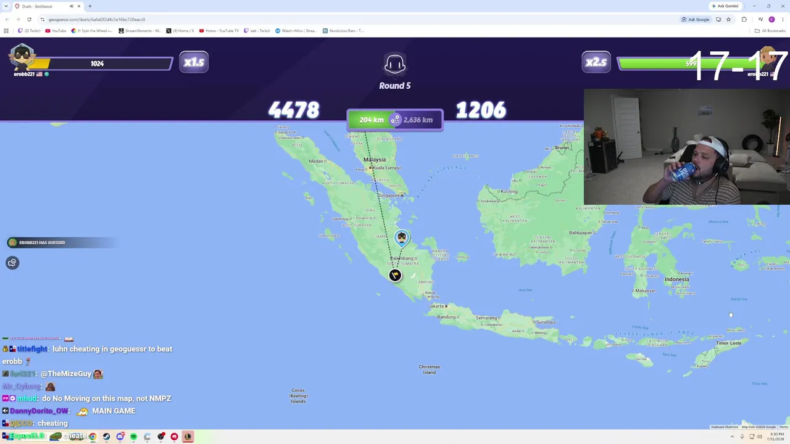Open the StreamElements bookmark
The width and height of the screenshot is (790, 444).
tap(139, 31)
